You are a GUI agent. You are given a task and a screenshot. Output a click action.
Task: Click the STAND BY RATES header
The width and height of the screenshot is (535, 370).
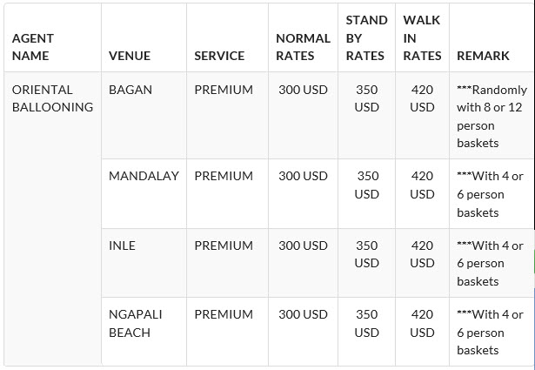click(x=366, y=38)
